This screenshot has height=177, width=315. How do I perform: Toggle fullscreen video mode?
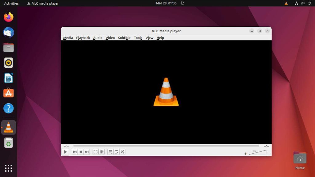click(95, 152)
